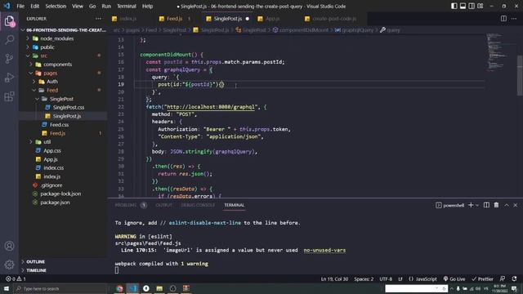Click Ln 19, Col 30 cursor position
Viewport: 523px width, 294px height.
334,278
